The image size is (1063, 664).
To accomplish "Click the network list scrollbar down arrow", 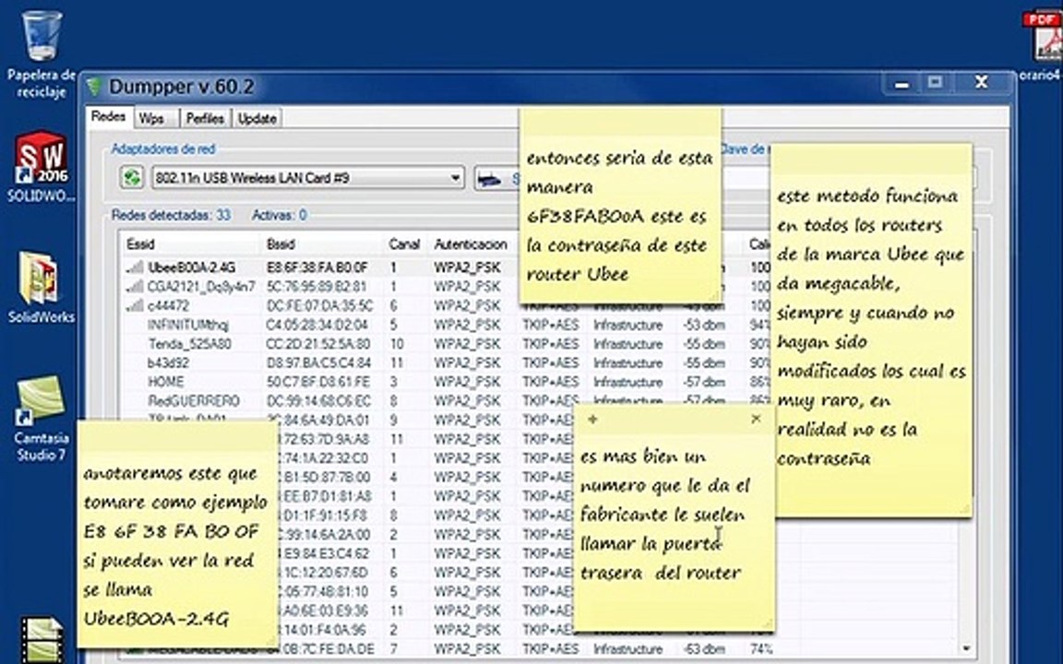I will click(x=966, y=648).
